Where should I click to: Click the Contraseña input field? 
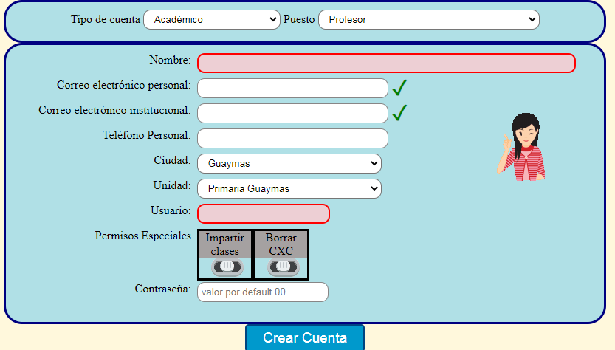click(263, 292)
